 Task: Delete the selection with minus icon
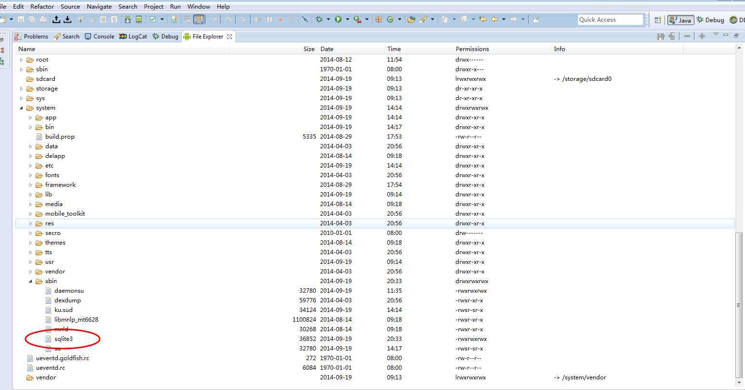coord(687,36)
